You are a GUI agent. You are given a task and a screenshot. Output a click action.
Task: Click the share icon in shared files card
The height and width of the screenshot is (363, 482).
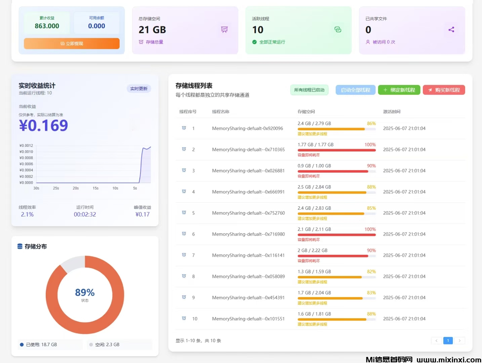[x=451, y=30]
